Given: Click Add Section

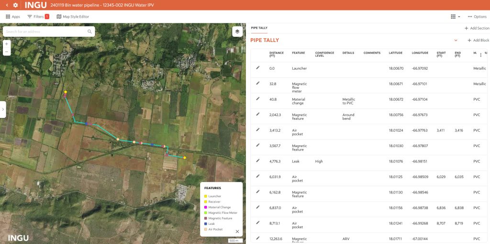Looking at the screenshot, I should coord(477,28).
